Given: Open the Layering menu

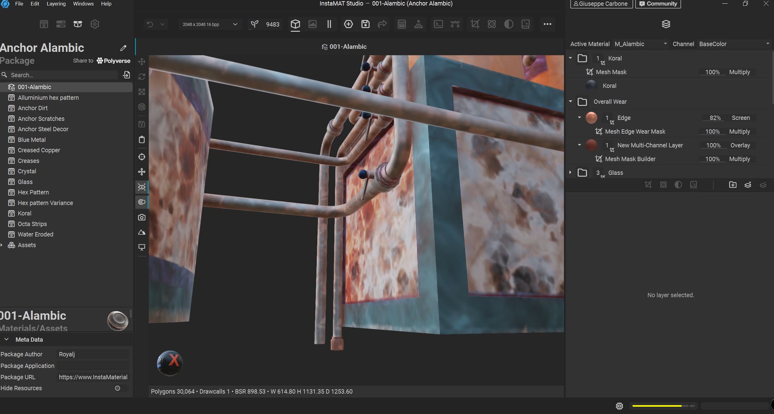Looking at the screenshot, I should click(56, 4).
